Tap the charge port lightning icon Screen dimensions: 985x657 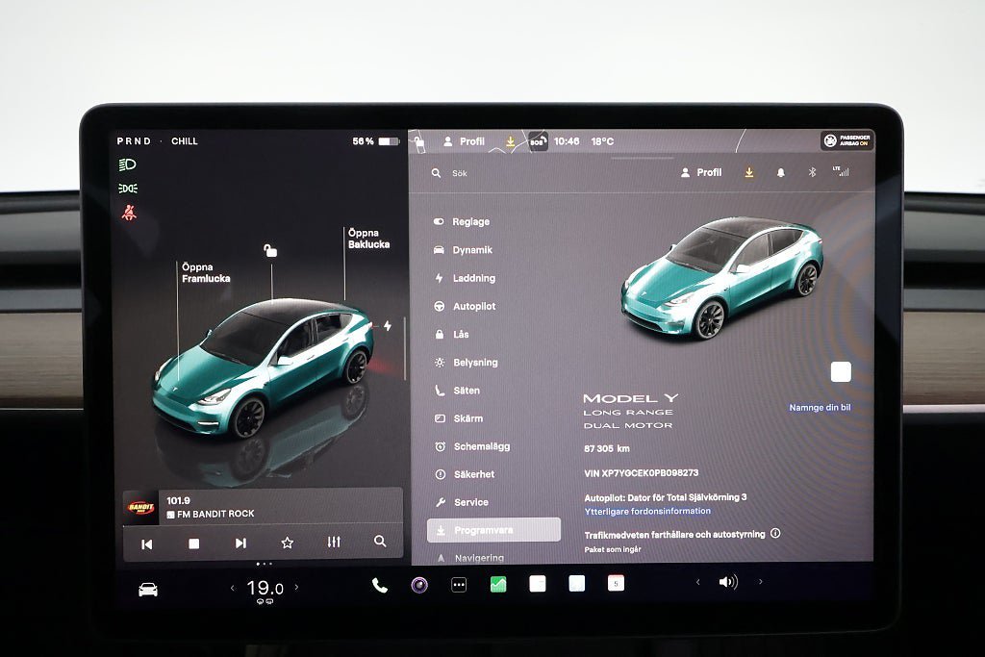click(x=388, y=326)
